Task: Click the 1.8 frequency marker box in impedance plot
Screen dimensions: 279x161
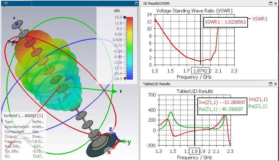Action: click(194, 151)
